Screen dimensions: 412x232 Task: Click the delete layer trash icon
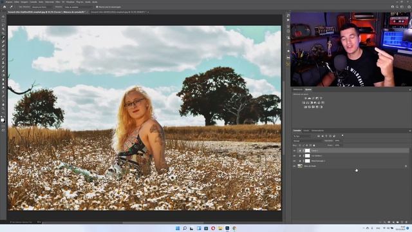406,222
